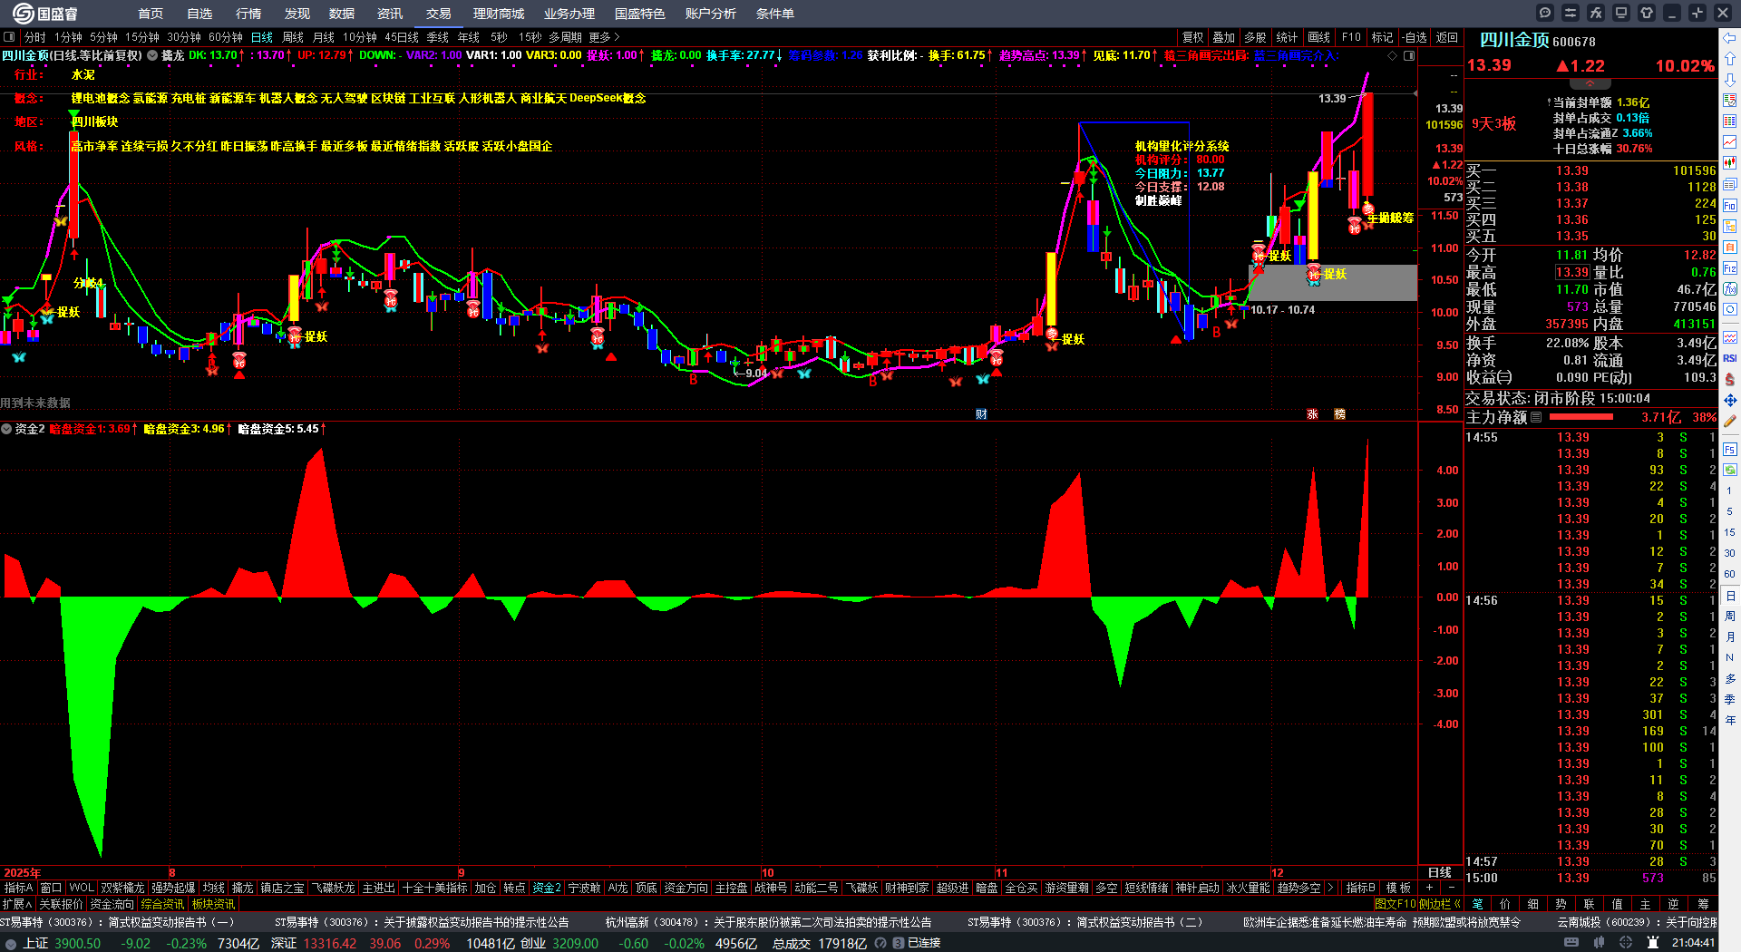Screen dimensions: 1741x952
Task: Click the 返回 button
Action: (x=1447, y=37)
